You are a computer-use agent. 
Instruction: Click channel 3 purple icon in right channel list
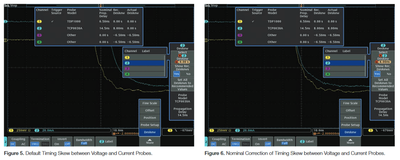[x=328, y=68]
